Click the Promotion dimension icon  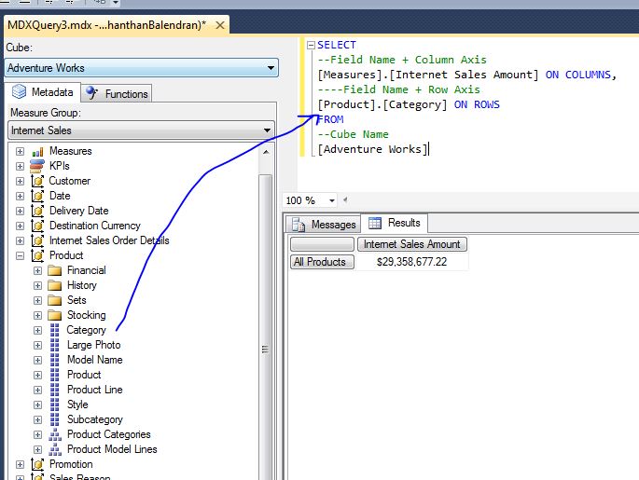pos(37,464)
